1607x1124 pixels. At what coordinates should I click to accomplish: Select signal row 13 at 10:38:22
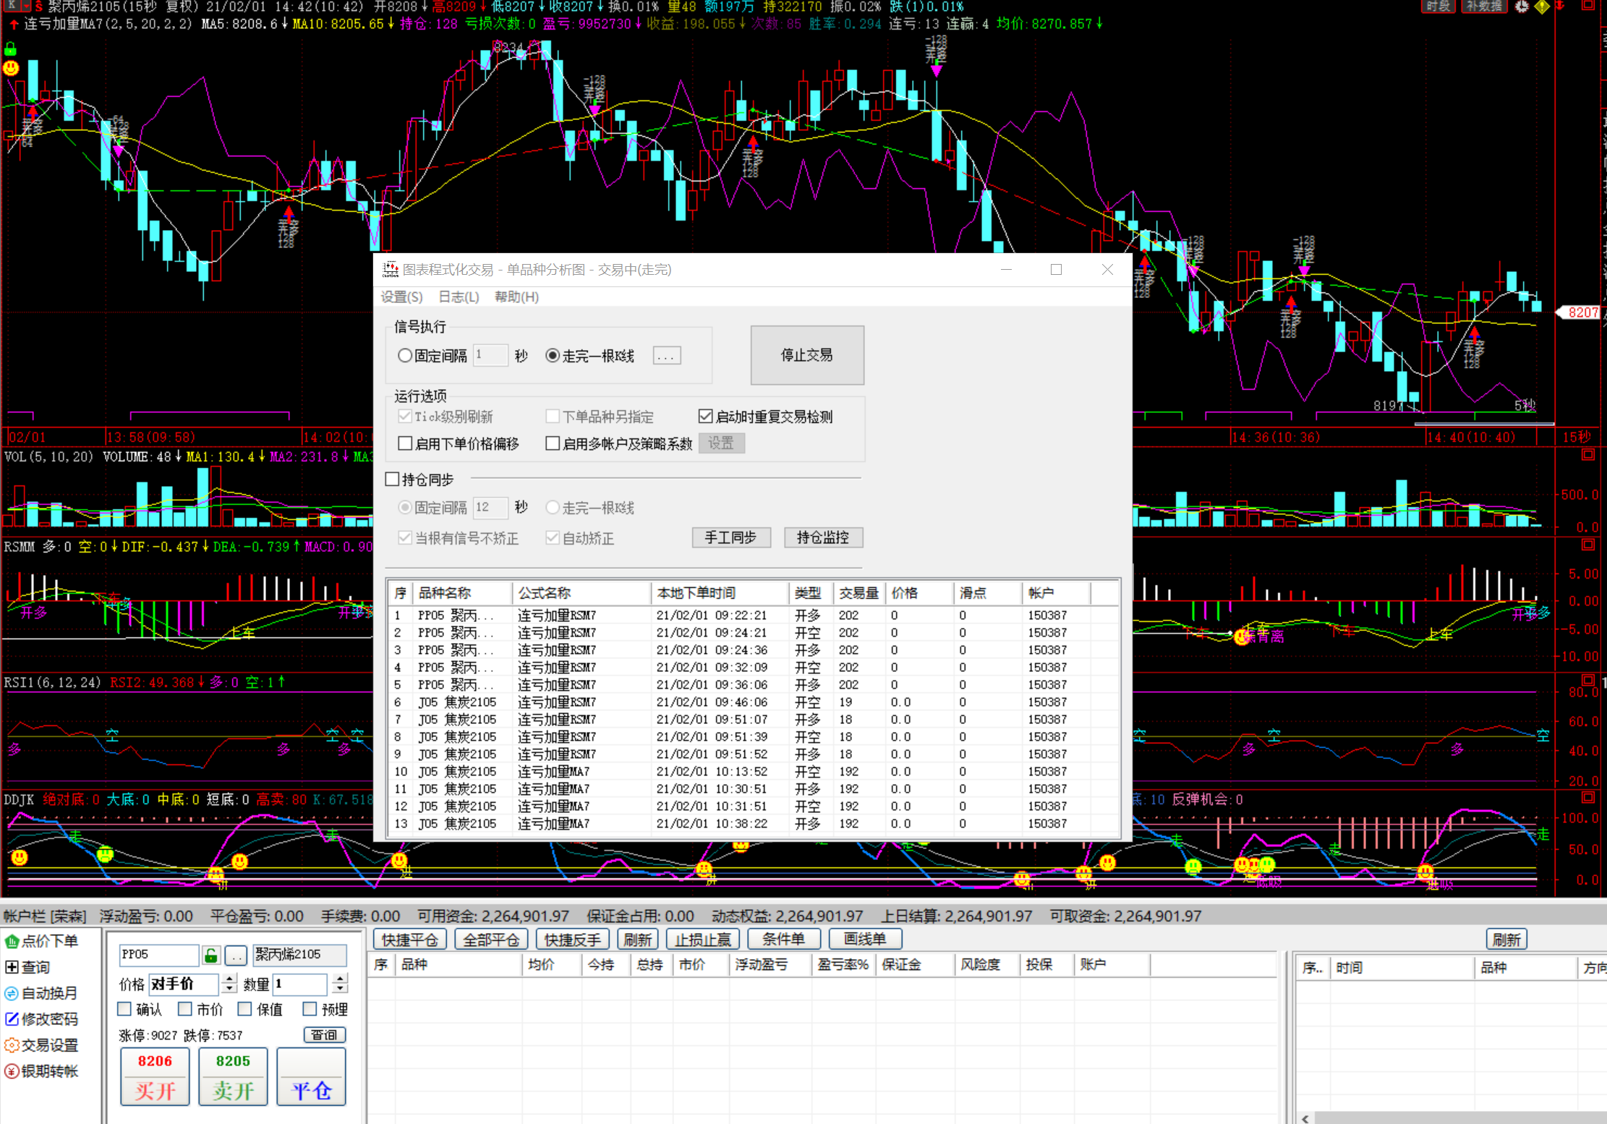coord(754,824)
